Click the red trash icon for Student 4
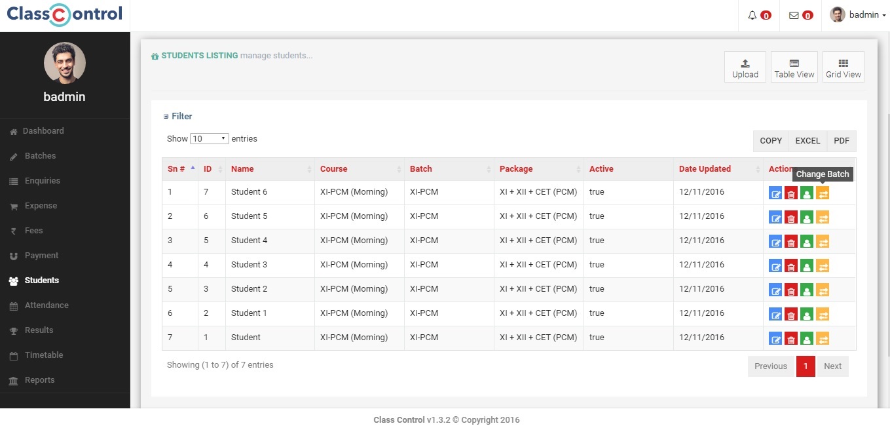 pos(791,242)
